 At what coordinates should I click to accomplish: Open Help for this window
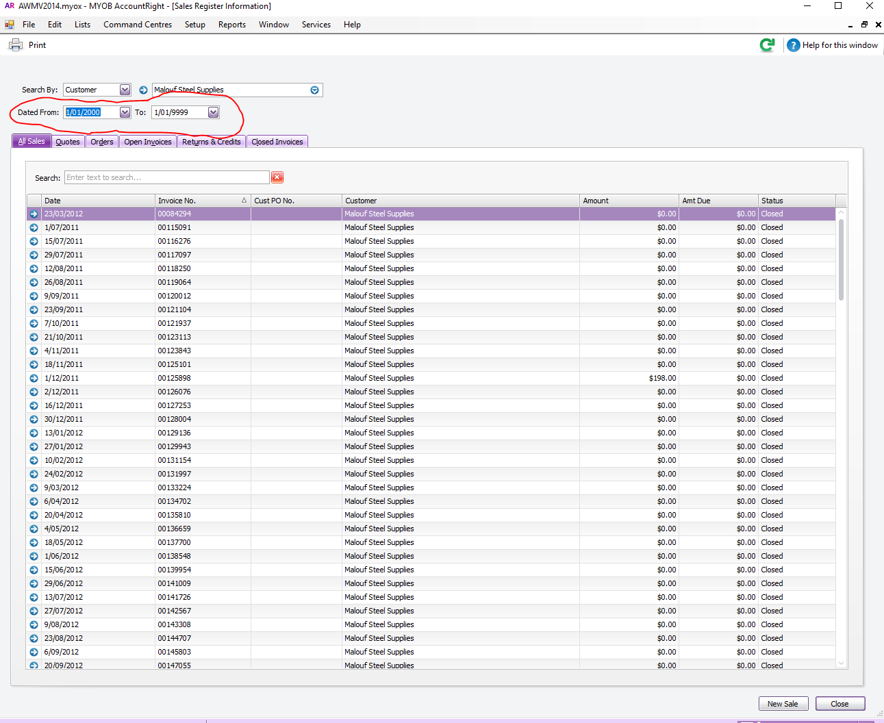[x=833, y=45]
